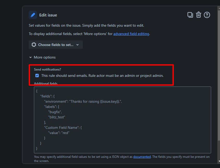Open help for Edit issue action
Image resolution: width=220 pixels, height=168 pixels.
coord(207,15)
